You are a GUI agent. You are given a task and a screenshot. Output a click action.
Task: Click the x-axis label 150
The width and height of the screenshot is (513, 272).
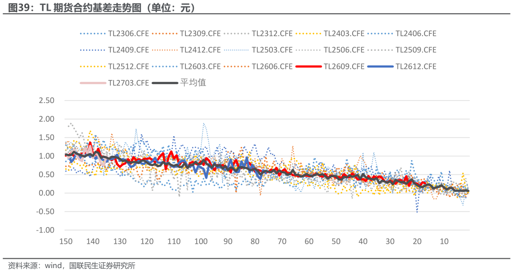click(66, 242)
